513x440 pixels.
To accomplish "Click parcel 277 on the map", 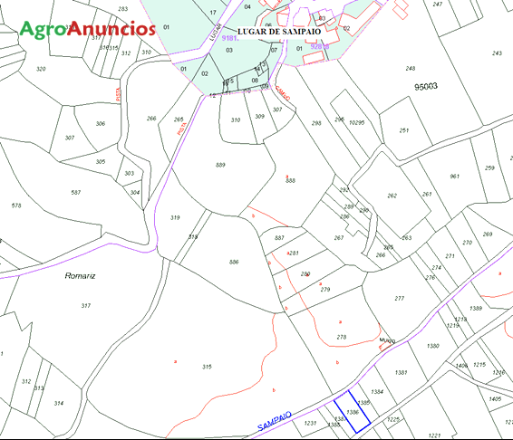I will click(x=399, y=298).
